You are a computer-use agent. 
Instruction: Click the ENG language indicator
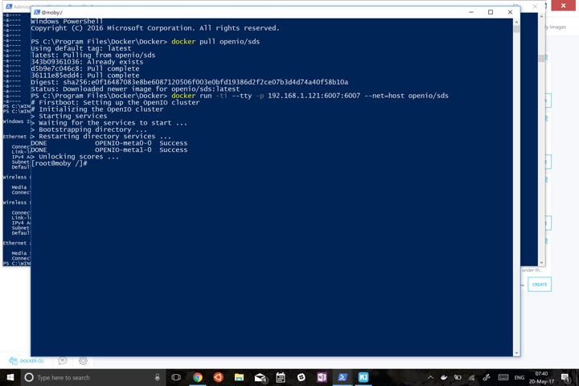point(519,377)
